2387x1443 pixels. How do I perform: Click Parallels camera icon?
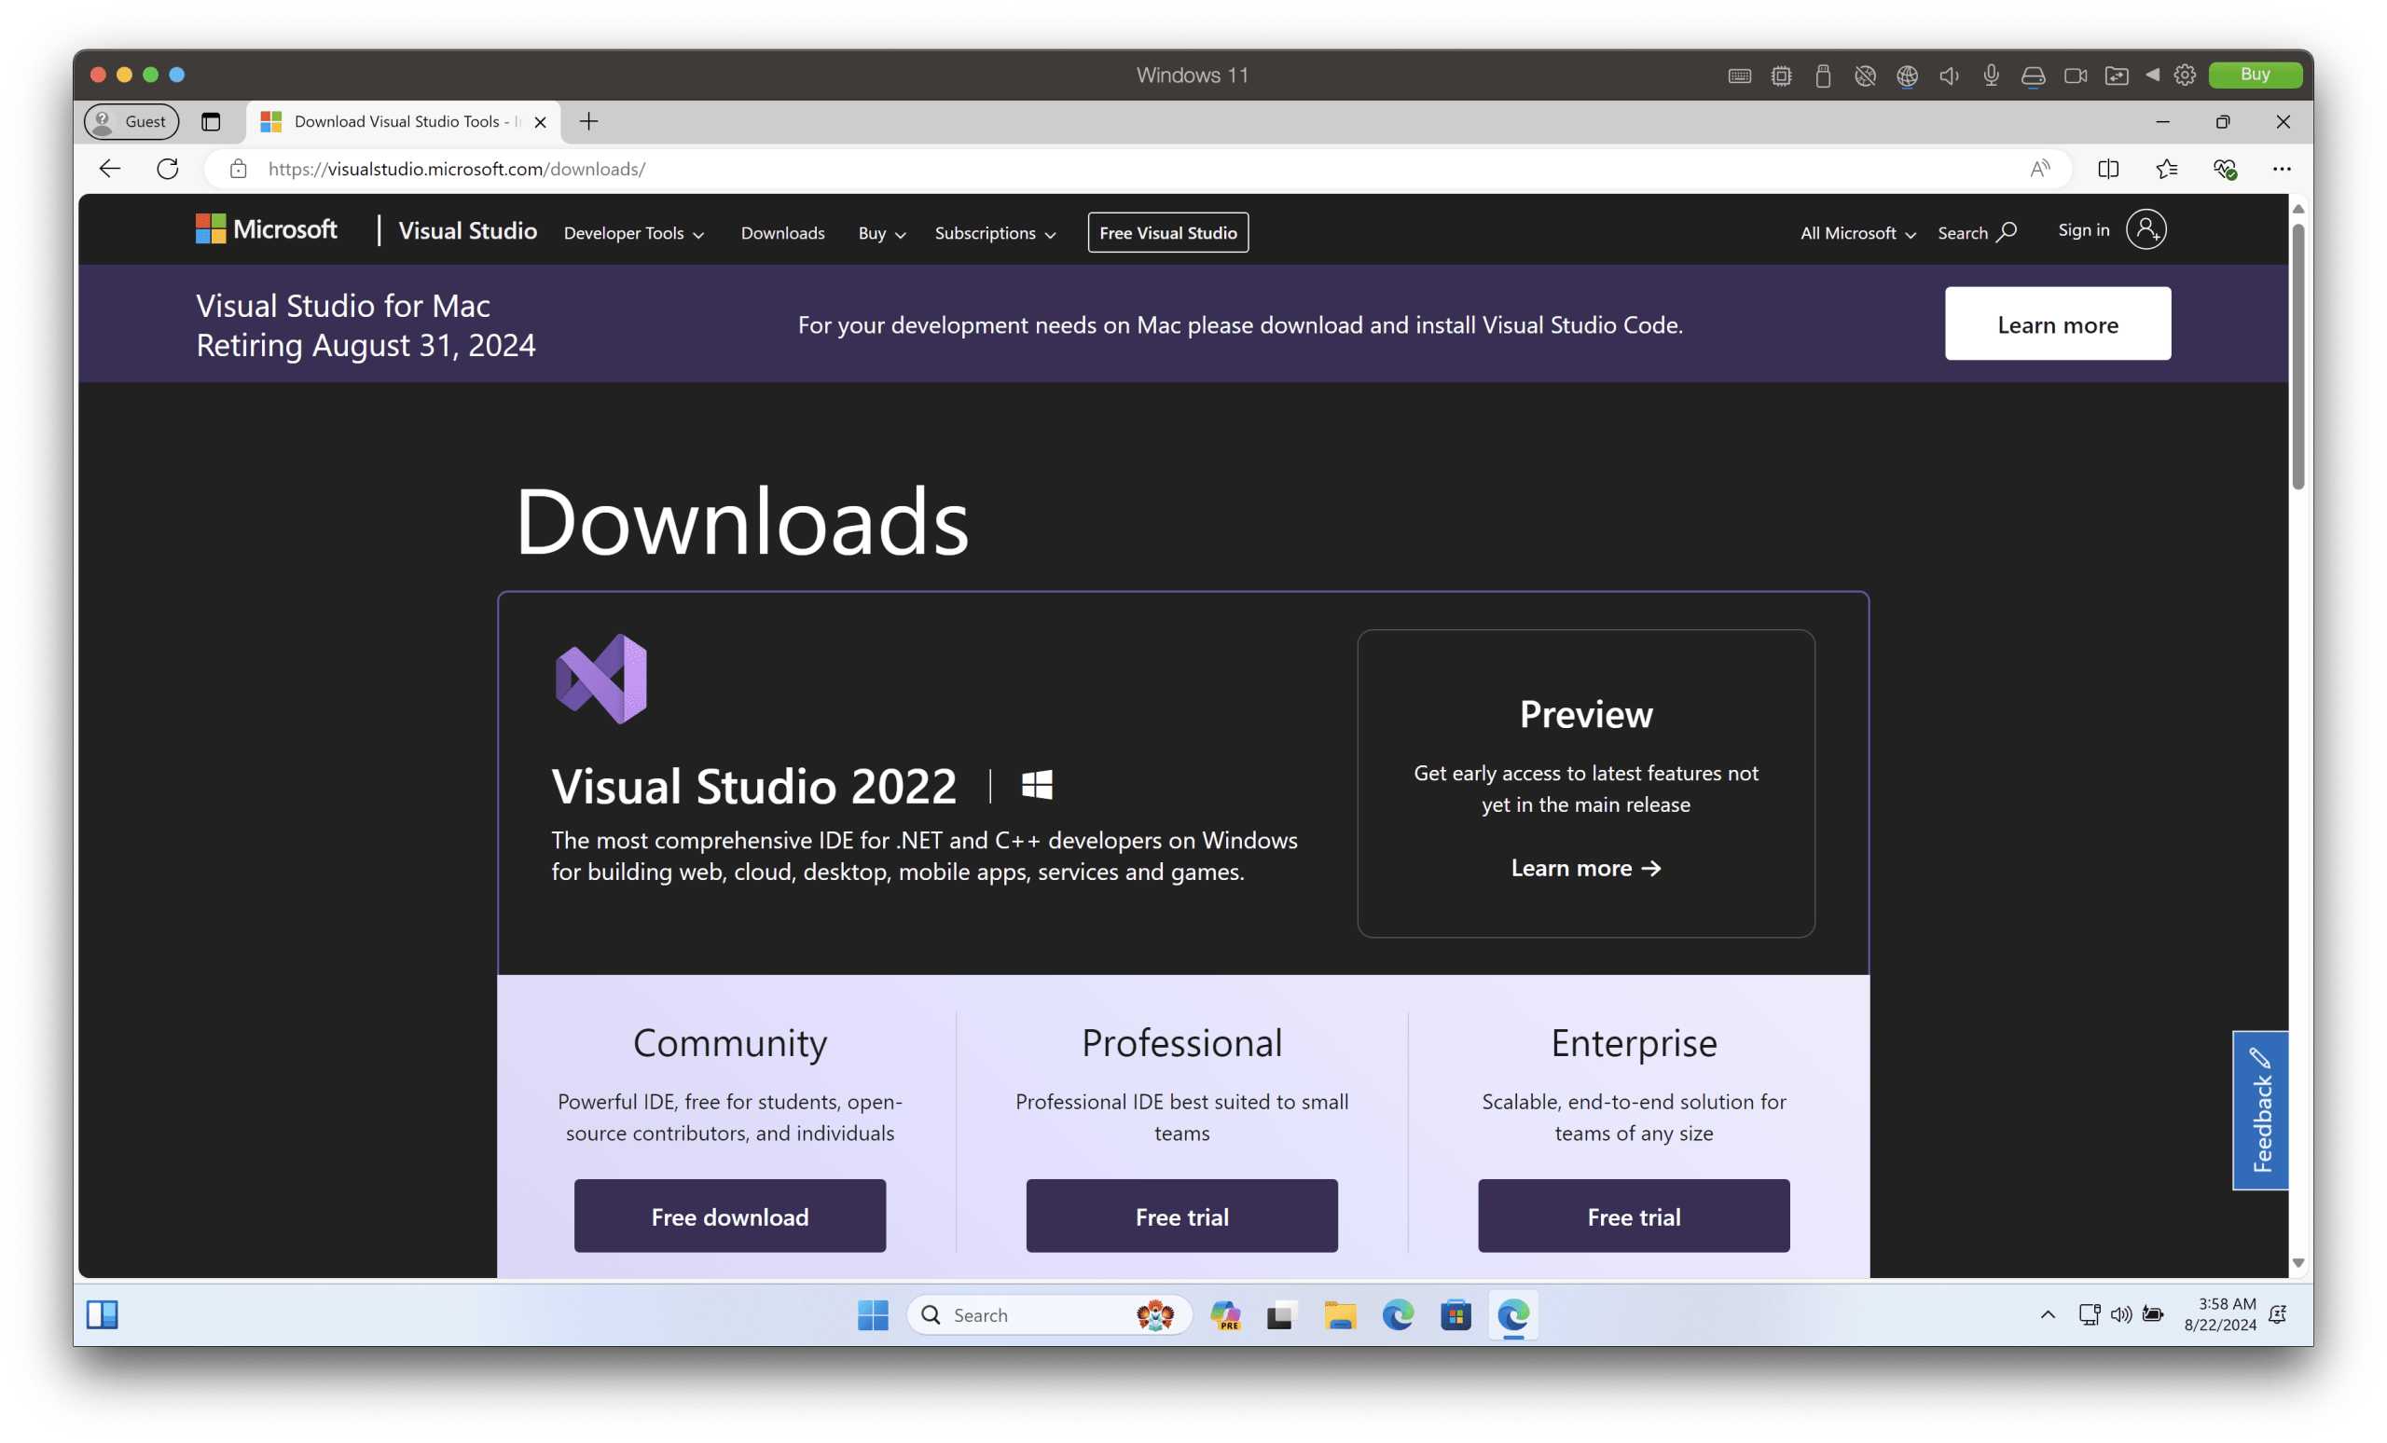[2075, 75]
